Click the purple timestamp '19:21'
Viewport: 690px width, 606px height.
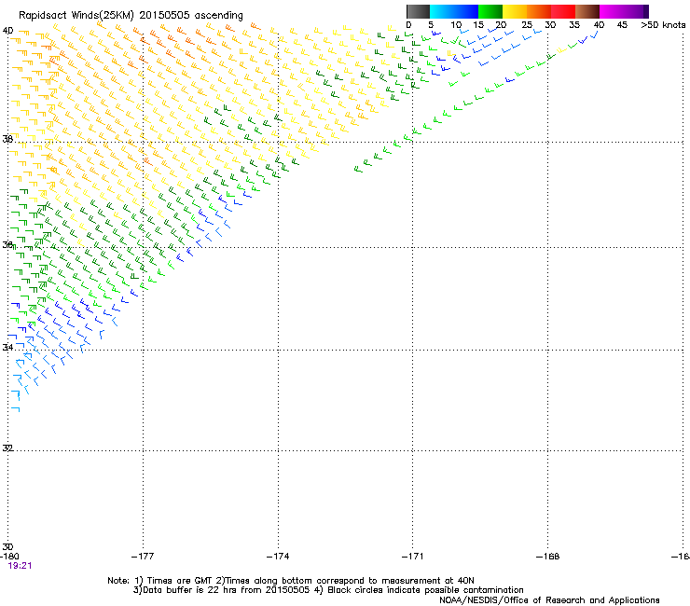click(20, 566)
